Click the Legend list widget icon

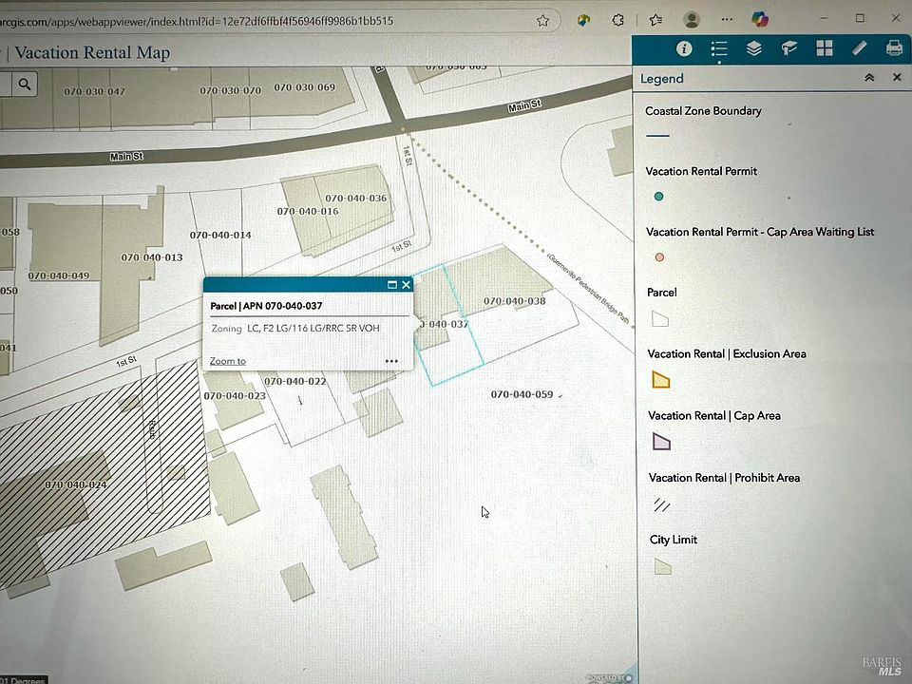pyautogui.click(x=719, y=49)
